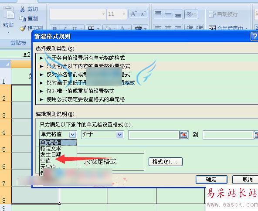Open the text orientation tool
This screenshot has height=211, width=258.
(190, 14)
